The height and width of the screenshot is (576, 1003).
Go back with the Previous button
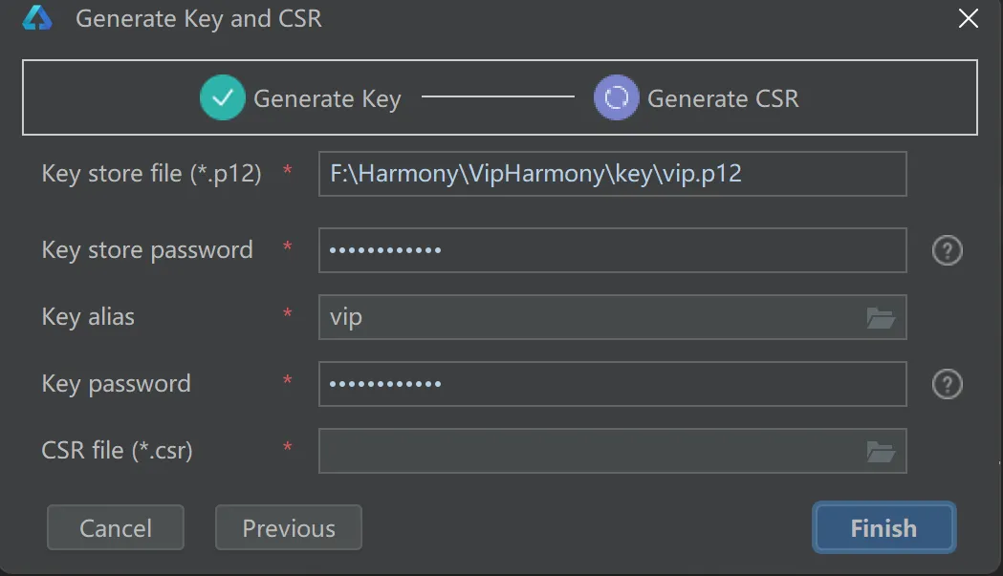(289, 527)
